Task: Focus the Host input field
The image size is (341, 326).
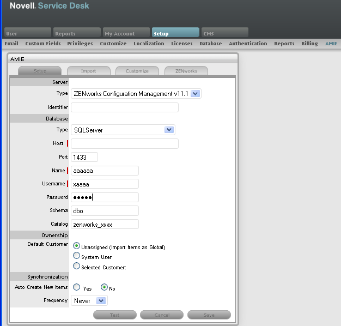Action: pyautogui.click(x=125, y=143)
